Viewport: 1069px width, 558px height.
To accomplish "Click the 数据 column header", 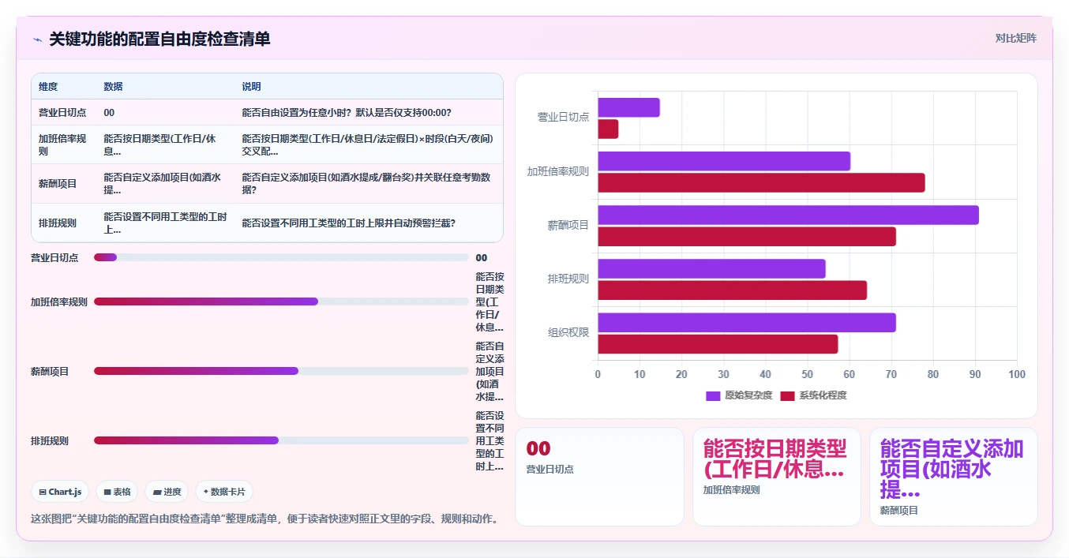I will (113, 86).
